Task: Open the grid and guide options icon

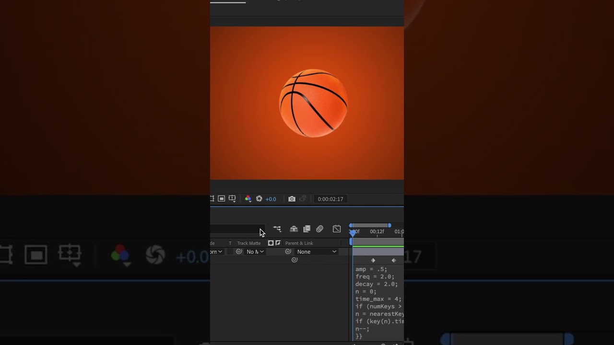Action: 232,198
